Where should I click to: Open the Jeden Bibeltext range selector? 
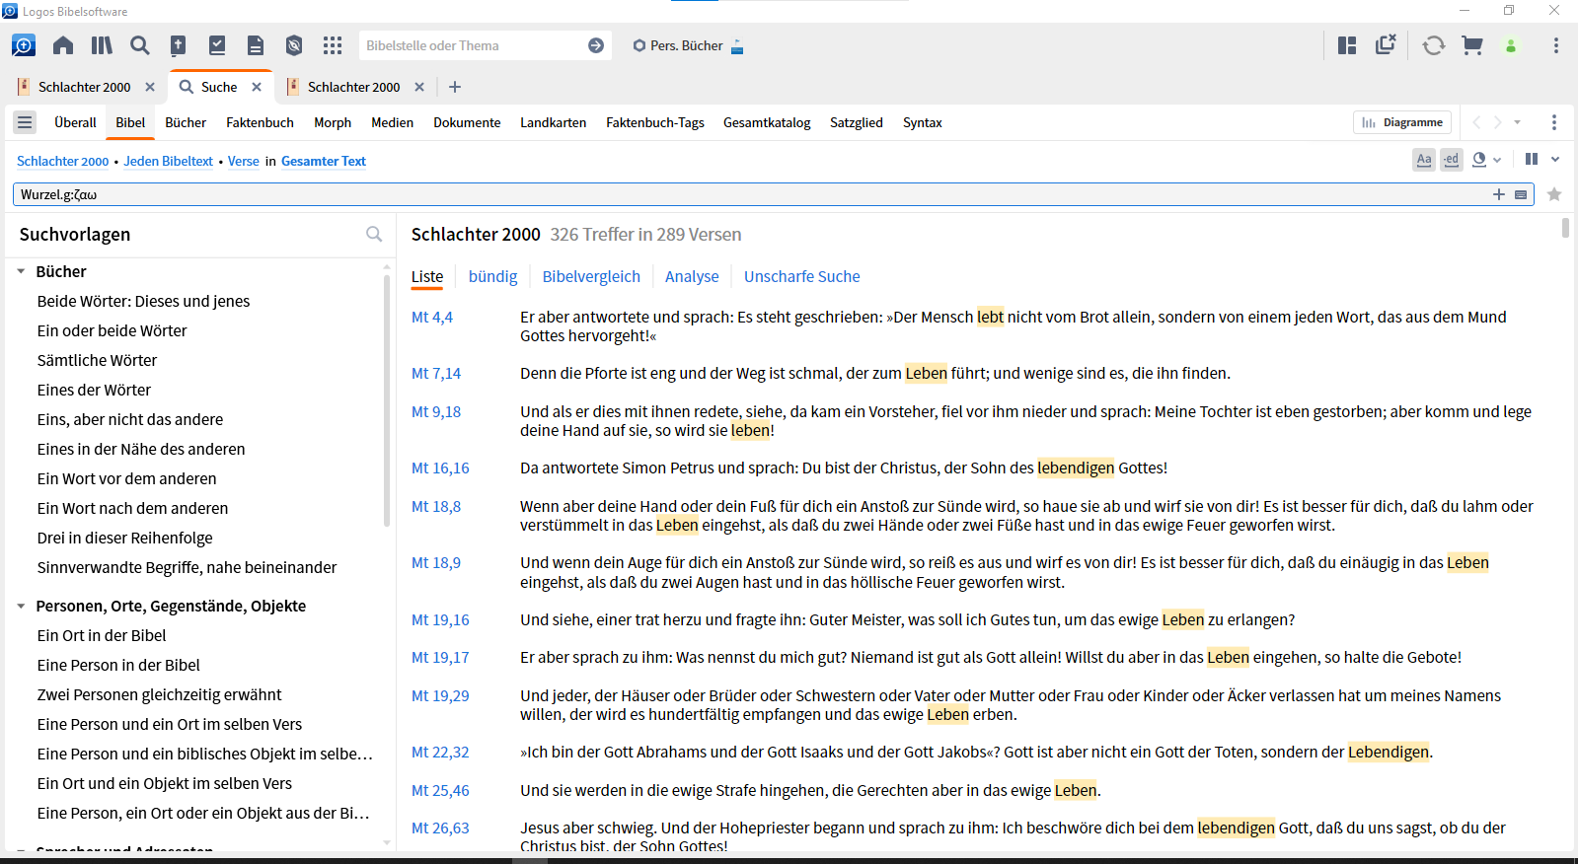pos(168,161)
